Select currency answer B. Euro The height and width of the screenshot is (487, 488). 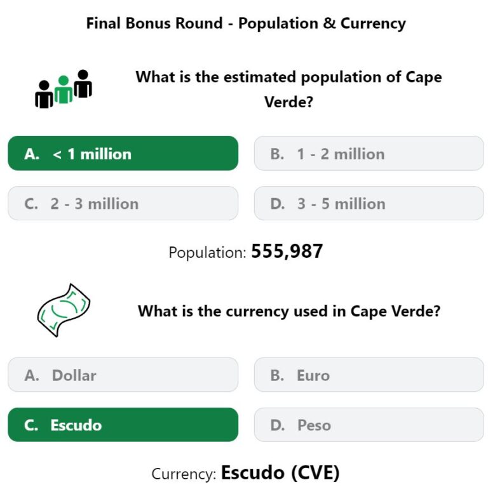369,375
